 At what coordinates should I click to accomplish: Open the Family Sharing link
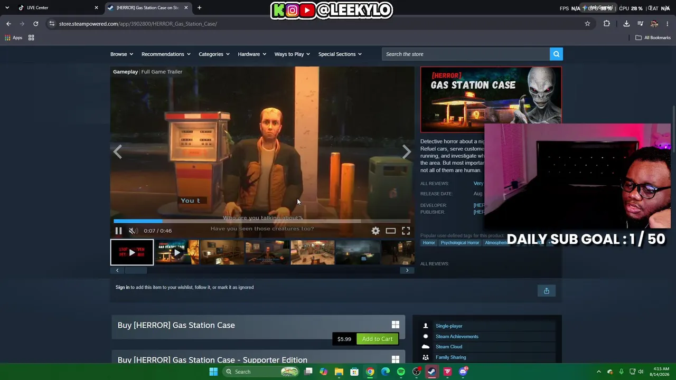tap(450, 357)
